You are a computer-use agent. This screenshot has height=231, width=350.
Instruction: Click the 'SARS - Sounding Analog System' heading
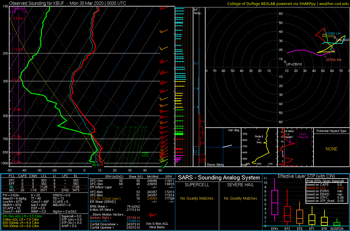tap(219, 178)
